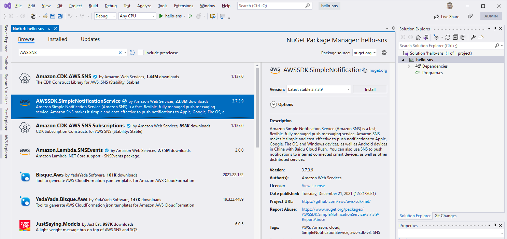Open the View License link
Image resolution: width=507 pixels, height=239 pixels.
coord(313,186)
